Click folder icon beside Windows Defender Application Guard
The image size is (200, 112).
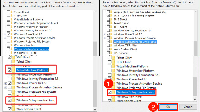tap(12, 23)
